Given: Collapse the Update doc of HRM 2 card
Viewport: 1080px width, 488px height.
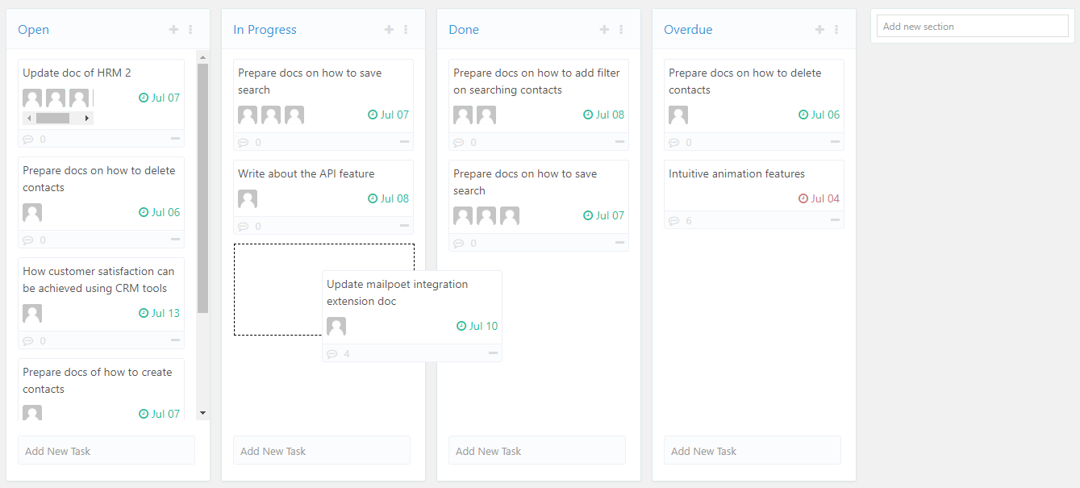Looking at the screenshot, I should pyautogui.click(x=175, y=139).
